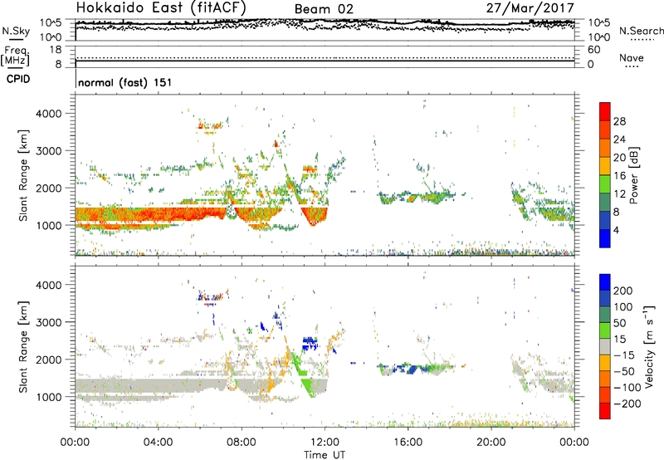Click the '20:00' time tick label
Image resolution: width=664 pixels, height=460 pixels.
[x=491, y=443]
